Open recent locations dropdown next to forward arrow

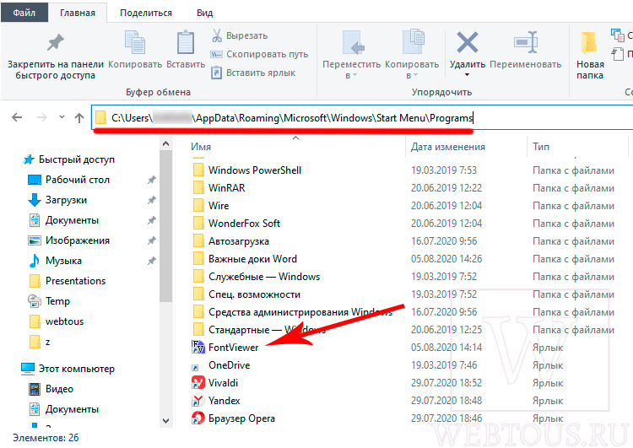point(62,117)
